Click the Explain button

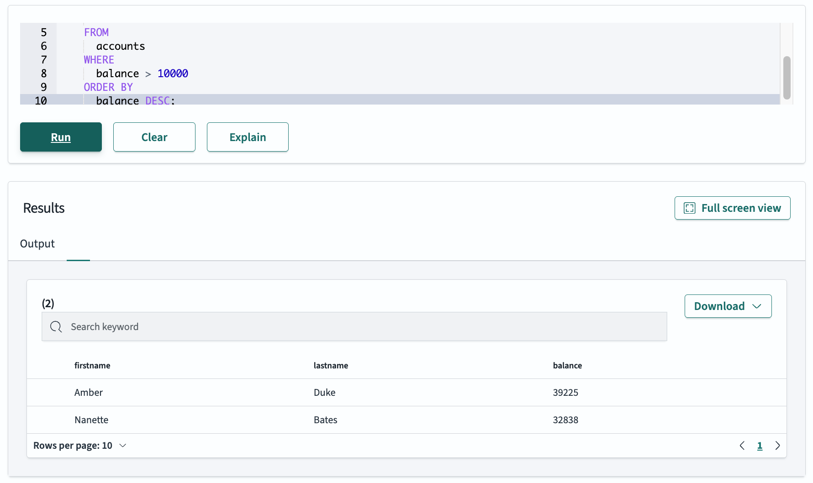[x=248, y=137]
